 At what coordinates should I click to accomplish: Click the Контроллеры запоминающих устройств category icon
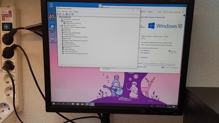click(62, 37)
